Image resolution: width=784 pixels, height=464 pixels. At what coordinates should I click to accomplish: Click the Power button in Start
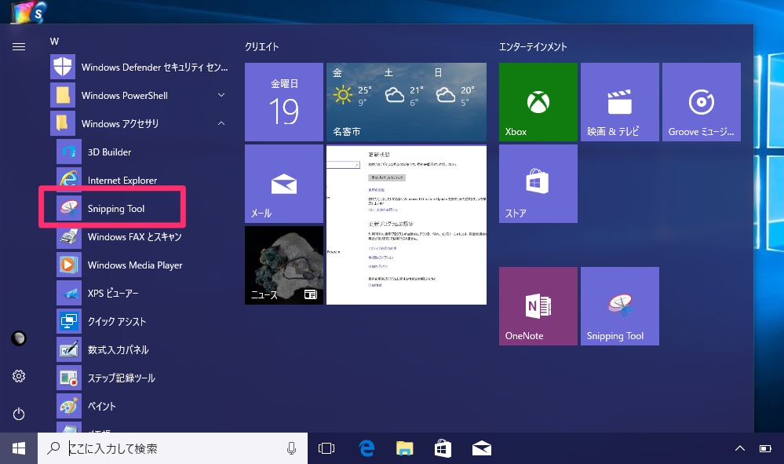19,414
